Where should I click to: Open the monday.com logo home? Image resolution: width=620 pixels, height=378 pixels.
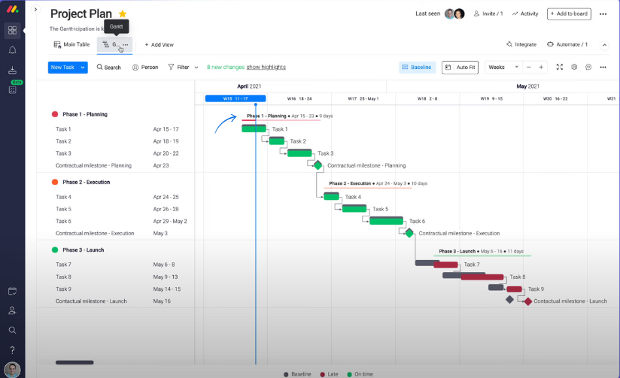pyautogui.click(x=12, y=9)
